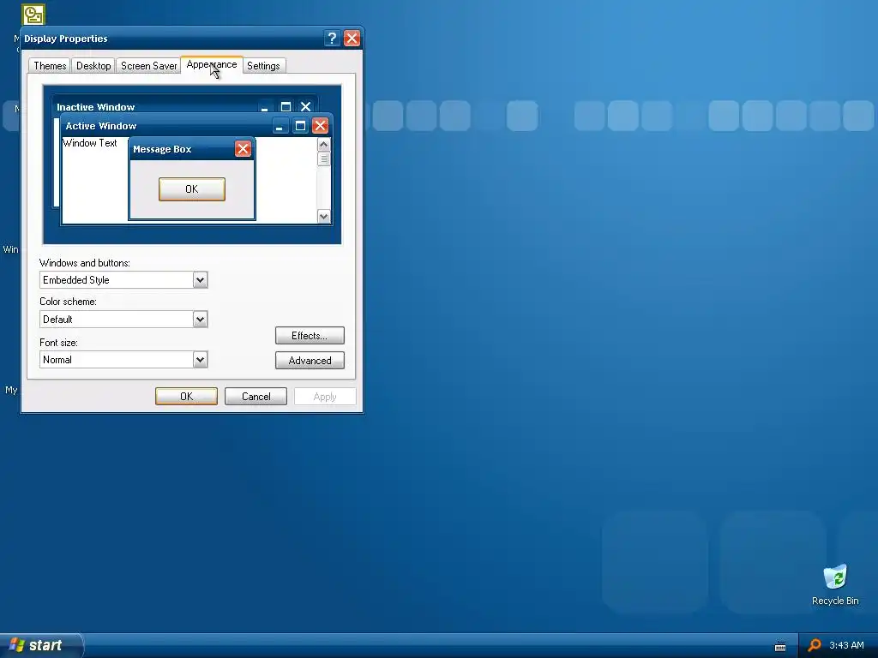Click the Message Box close icon in preview
878x658 pixels.
point(243,149)
